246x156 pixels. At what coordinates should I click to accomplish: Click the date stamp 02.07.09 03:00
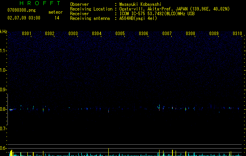pyautogui.click(x=24, y=18)
